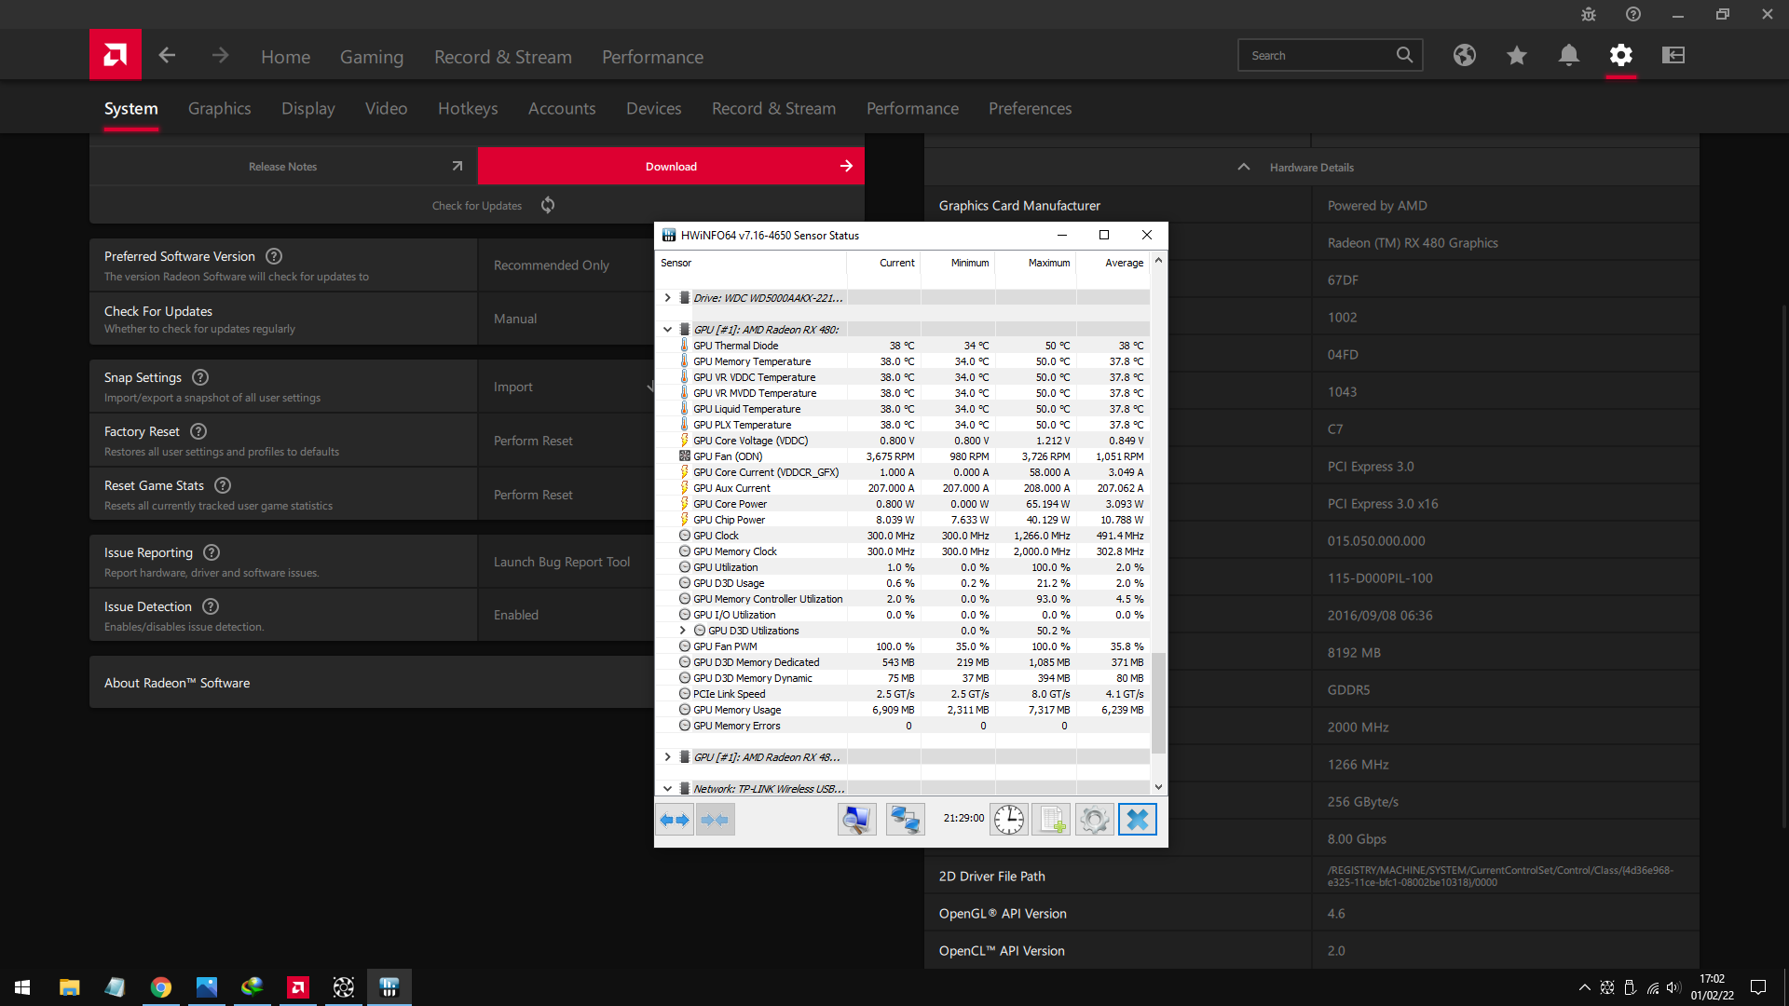Viewport: 1789px width, 1006px height.
Task: Open File Explorer from the taskbar
Action: pyautogui.click(x=70, y=986)
